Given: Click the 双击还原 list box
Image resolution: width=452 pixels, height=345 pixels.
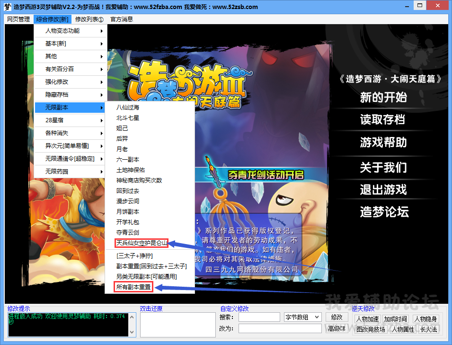Looking at the screenshot, I should point(178,325).
